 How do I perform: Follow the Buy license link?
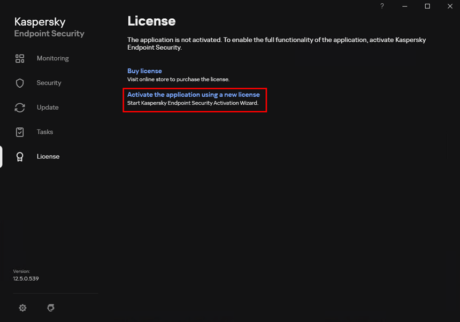pos(144,71)
